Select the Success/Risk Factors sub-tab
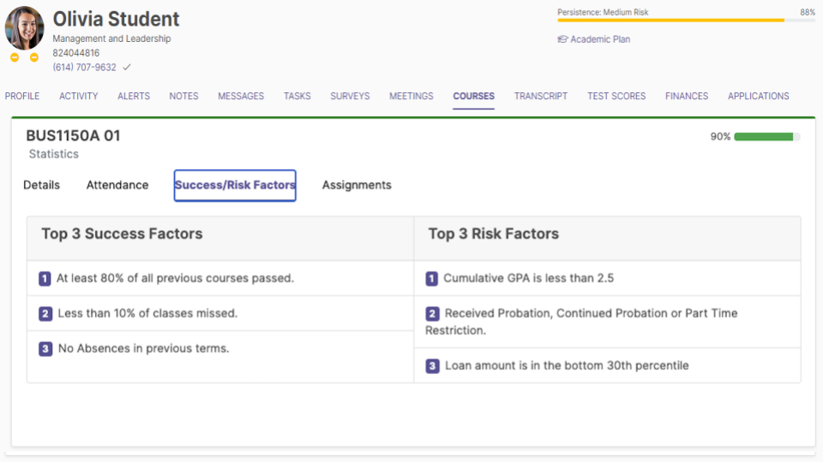 pos(235,186)
